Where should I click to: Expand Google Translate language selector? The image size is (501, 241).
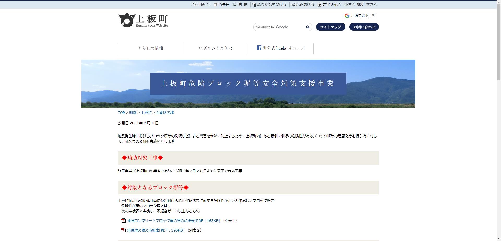coord(359,16)
